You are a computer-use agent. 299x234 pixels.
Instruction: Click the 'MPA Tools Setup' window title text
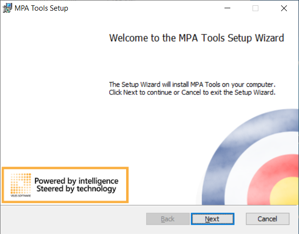42,8
